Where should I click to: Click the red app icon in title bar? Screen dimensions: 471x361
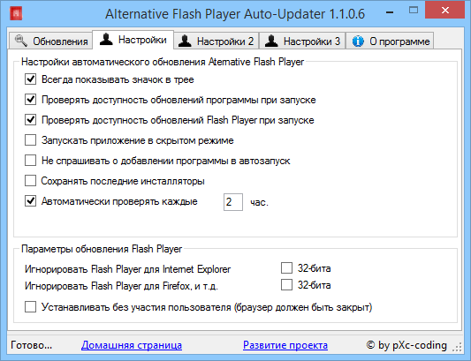click(16, 13)
